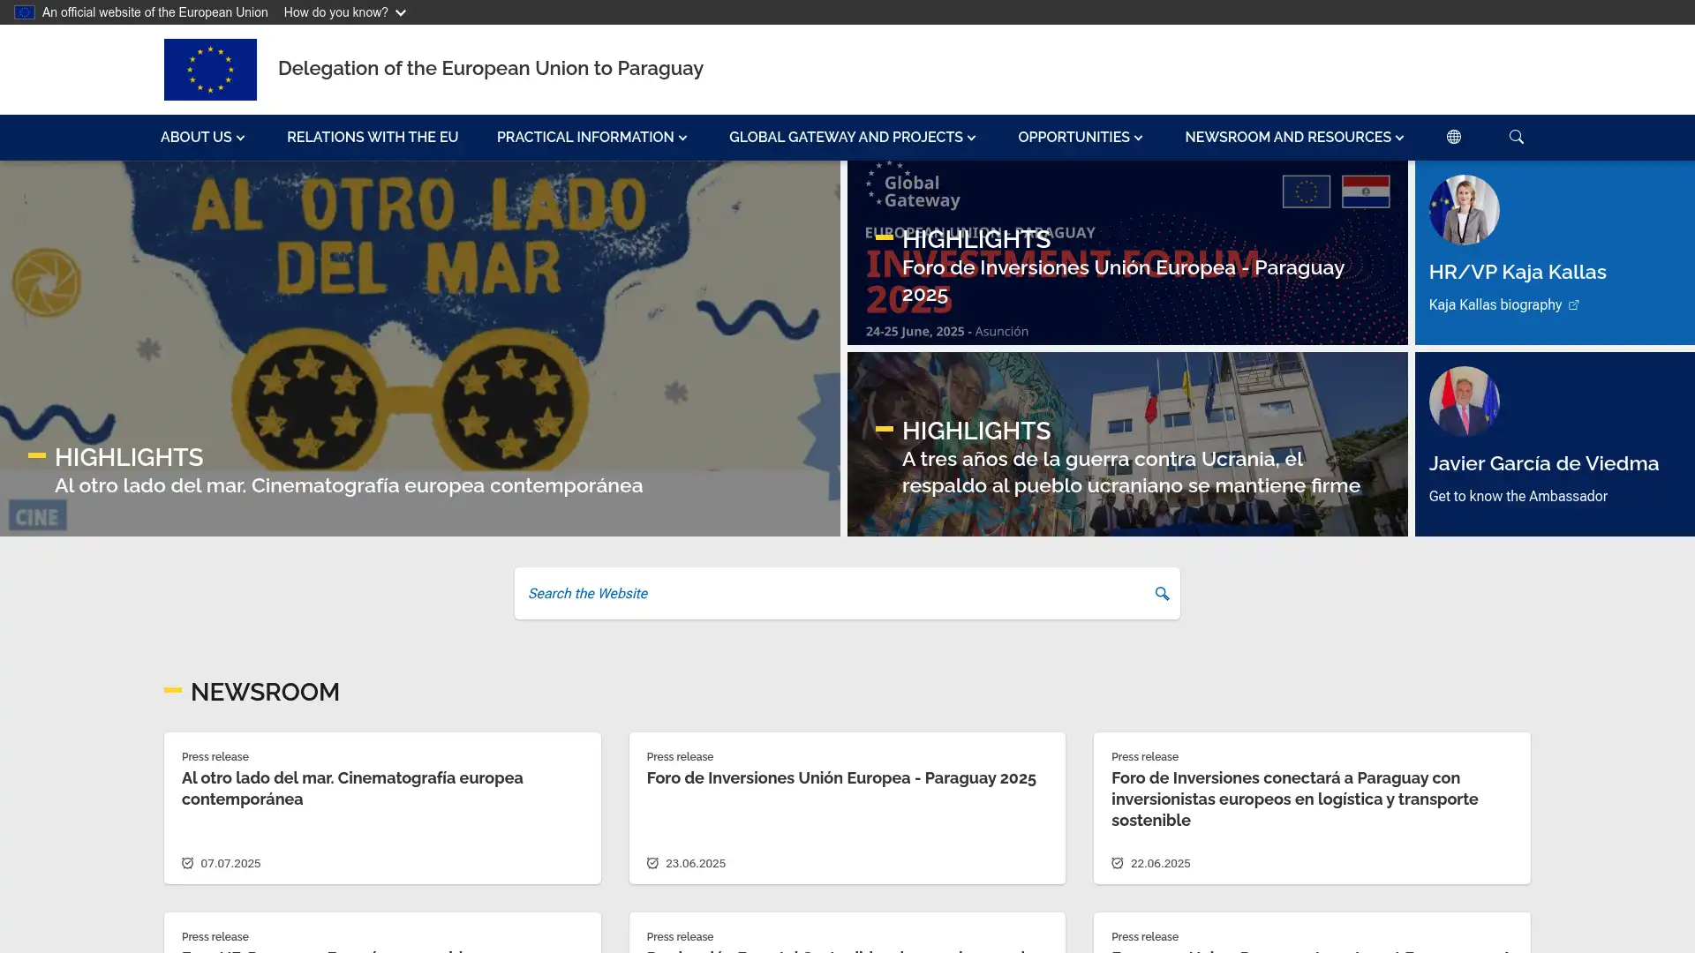Image resolution: width=1695 pixels, height=953 pixels.
Task: Open Global Gateway and Projects dropdown
Action: click(851, 138)
